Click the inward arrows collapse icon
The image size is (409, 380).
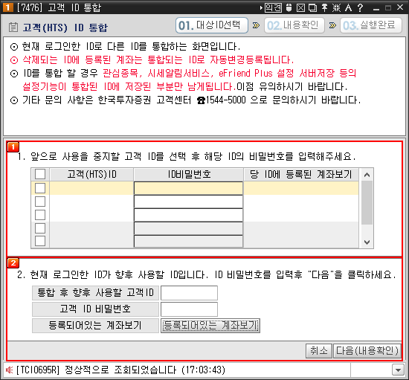click(x=336, y=7)
